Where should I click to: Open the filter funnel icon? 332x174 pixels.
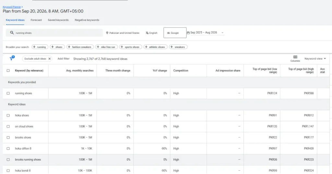pos(12,58)
